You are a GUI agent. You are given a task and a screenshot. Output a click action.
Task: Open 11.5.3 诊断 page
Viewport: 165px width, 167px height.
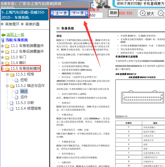point(25,103)
